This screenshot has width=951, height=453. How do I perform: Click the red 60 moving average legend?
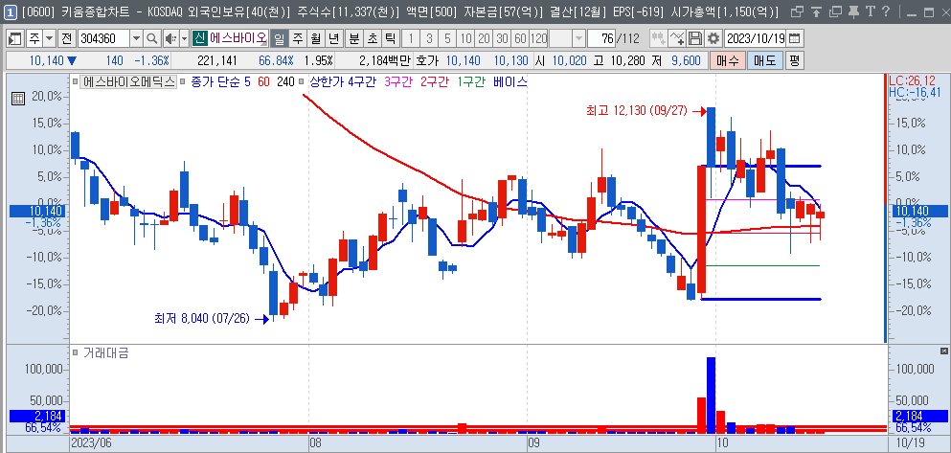coord(263,81)
